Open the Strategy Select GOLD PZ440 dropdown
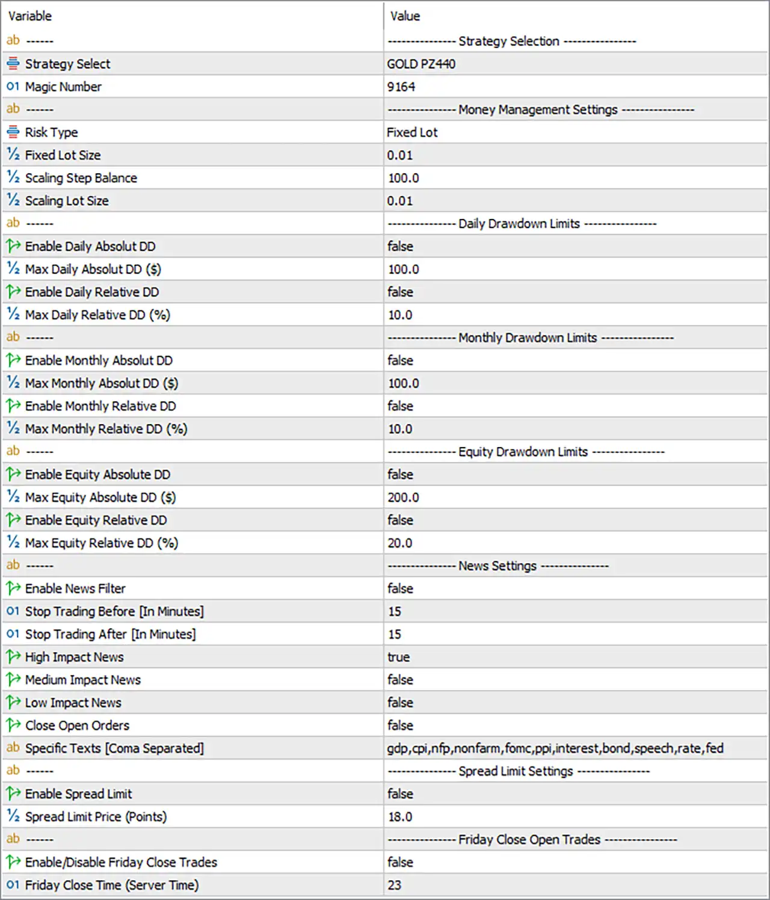The image size is (770, 900). (x=576, y=64)
